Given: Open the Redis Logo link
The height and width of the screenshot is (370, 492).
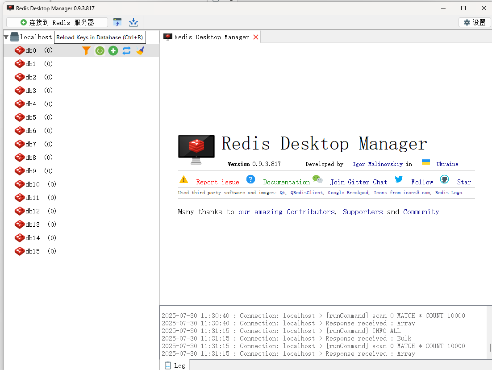Looking at the screenshot, I should (x=449, y=193).
